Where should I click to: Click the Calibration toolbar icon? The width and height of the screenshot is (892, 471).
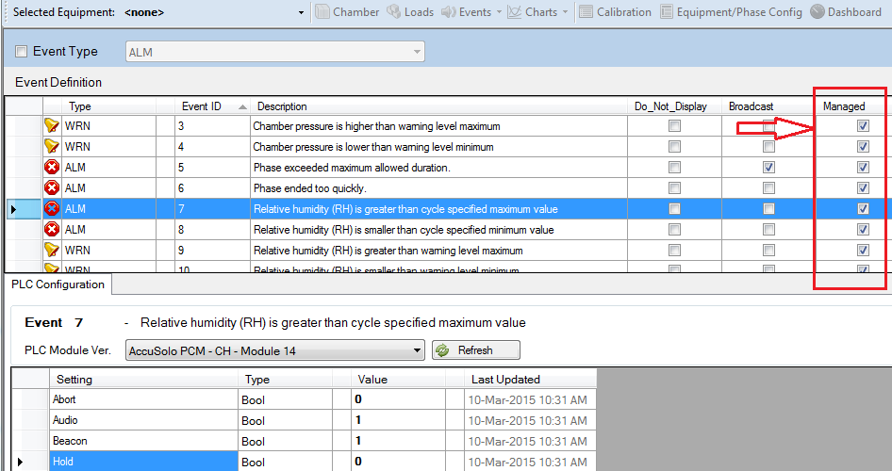point(586,12)
